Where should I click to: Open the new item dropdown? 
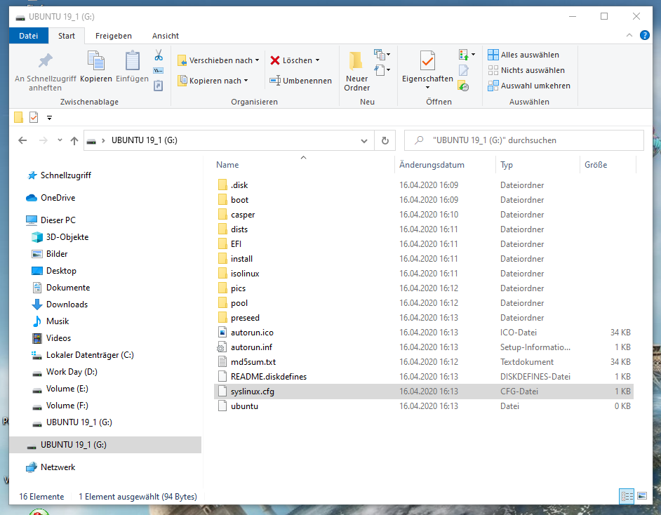pyautogui.click(x=382, y=54)
